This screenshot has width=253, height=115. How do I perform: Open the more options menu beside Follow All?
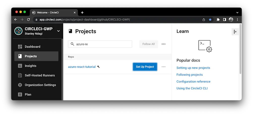click(163, 44)
